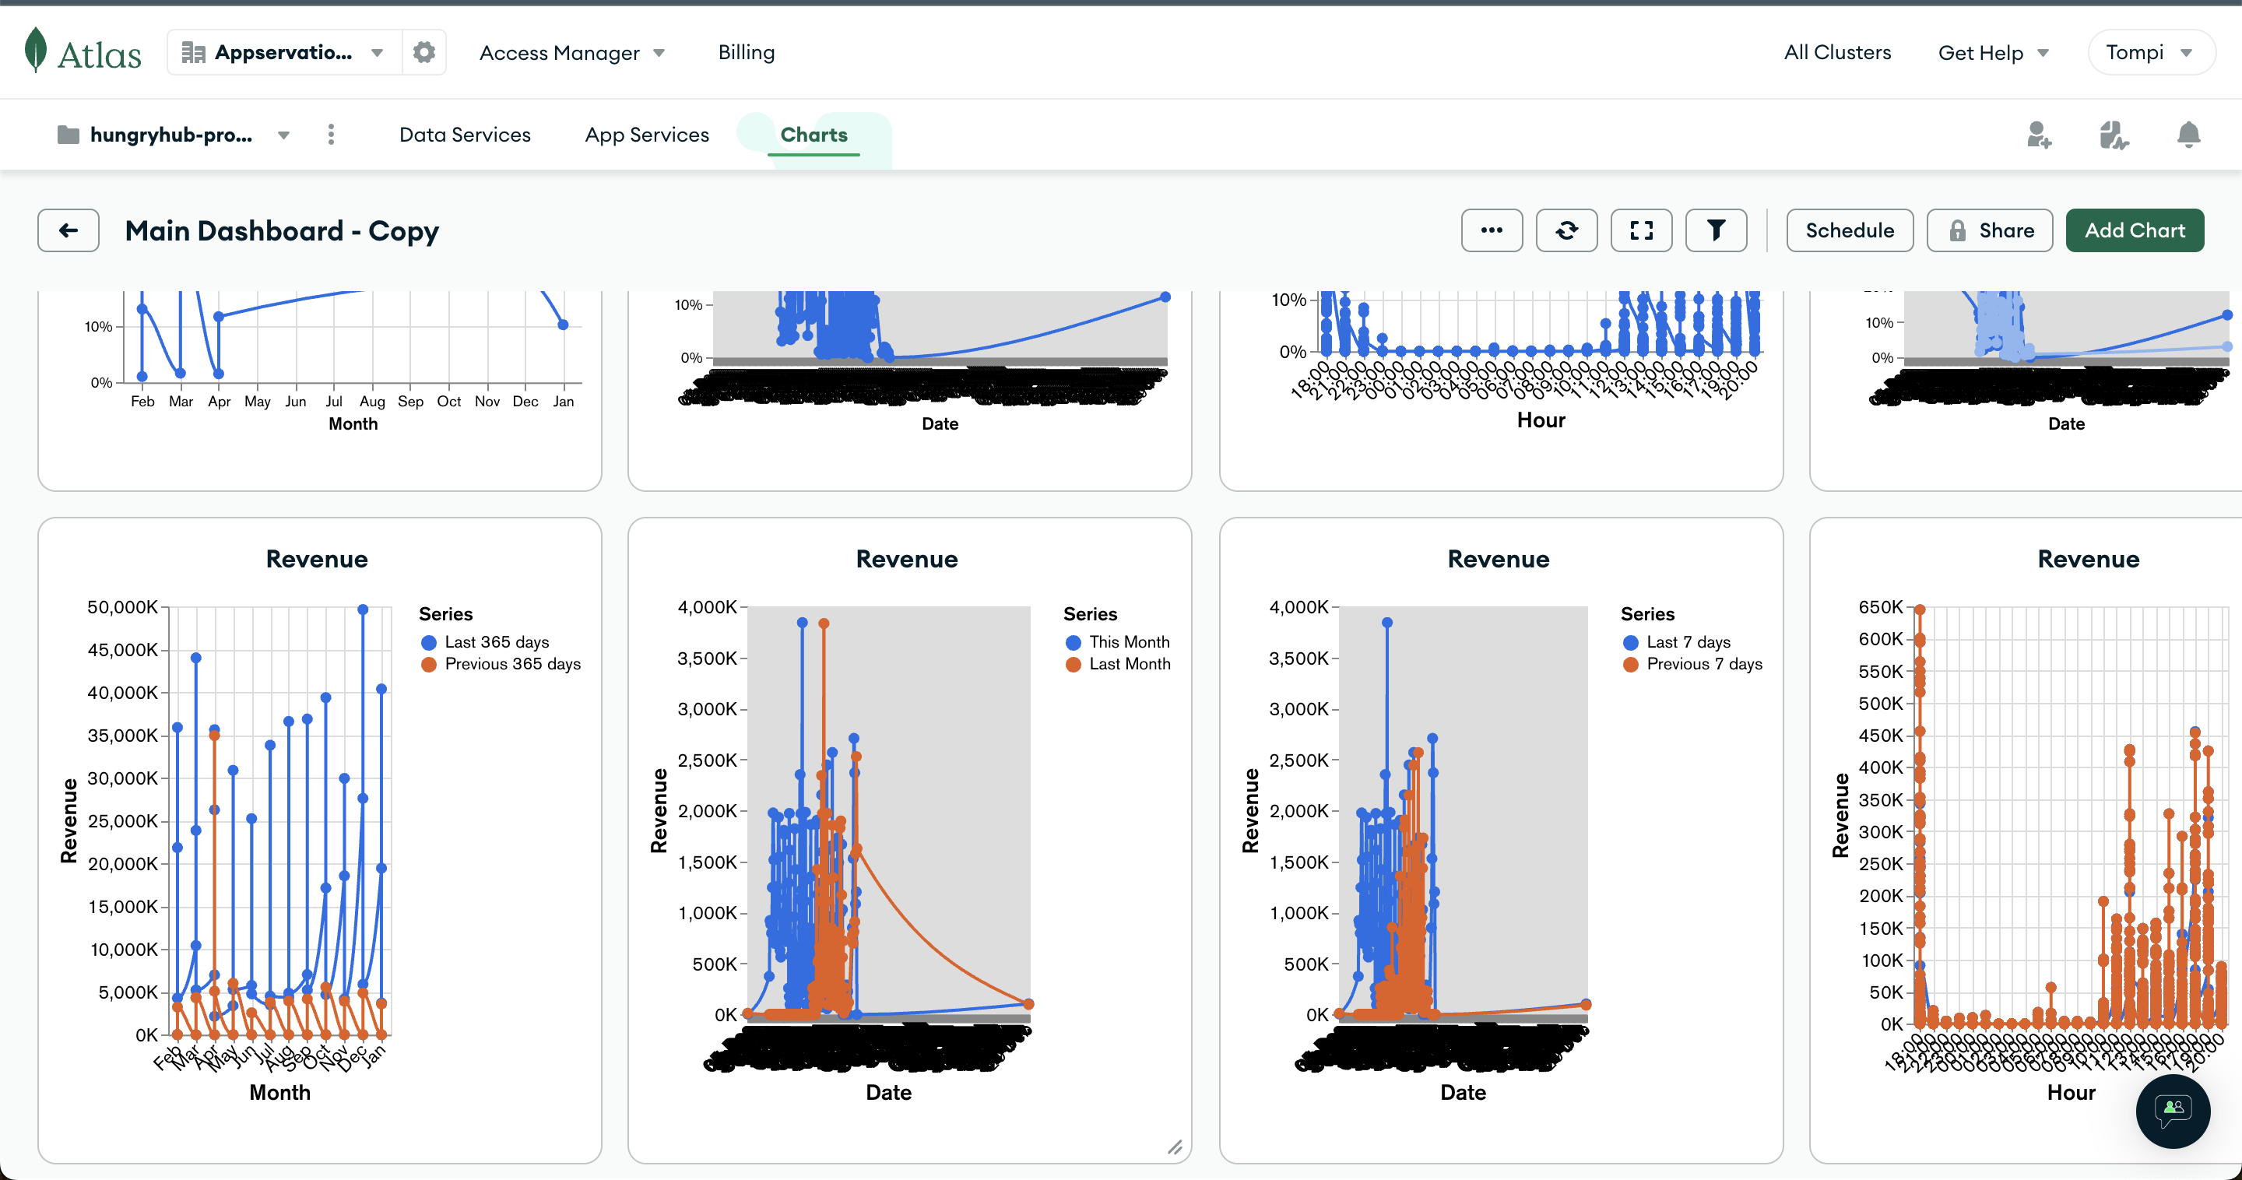Toggle the Last 365 days legend series
2242x1180 pixels.
(x=496, y=642)
